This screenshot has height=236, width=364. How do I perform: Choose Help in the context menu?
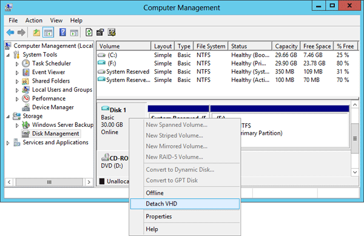(x=185, y=229)
